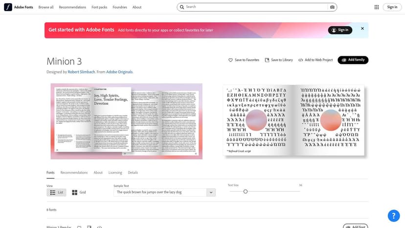Open Browse all menu
This screenshot has width=405, height=228.
[x=46, y=7]
